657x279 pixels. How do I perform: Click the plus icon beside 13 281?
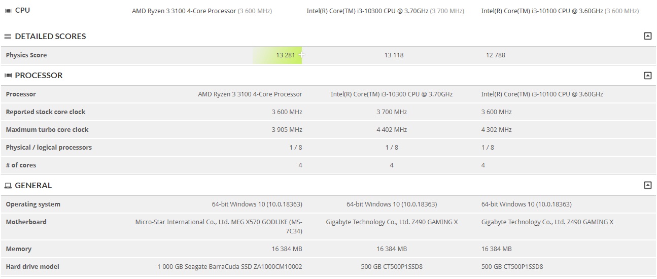pyautogui.click(x=301, y=55)
